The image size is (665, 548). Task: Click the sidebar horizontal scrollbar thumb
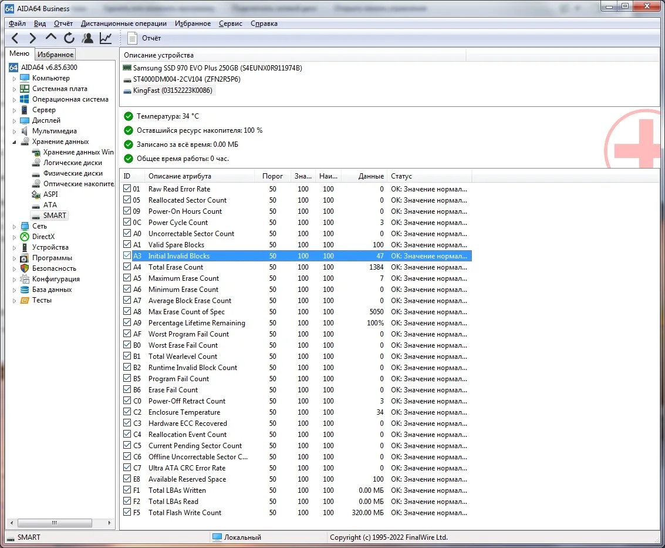click(55, 523)
